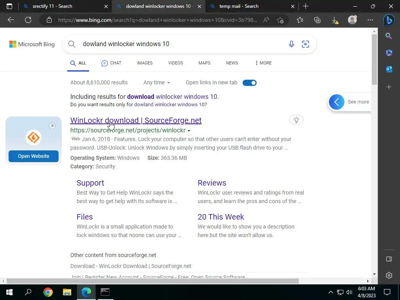Expand the sourceforge URL dropdown arrow
This screenshot has height=300, width=400.
click(x=189, y=130)
